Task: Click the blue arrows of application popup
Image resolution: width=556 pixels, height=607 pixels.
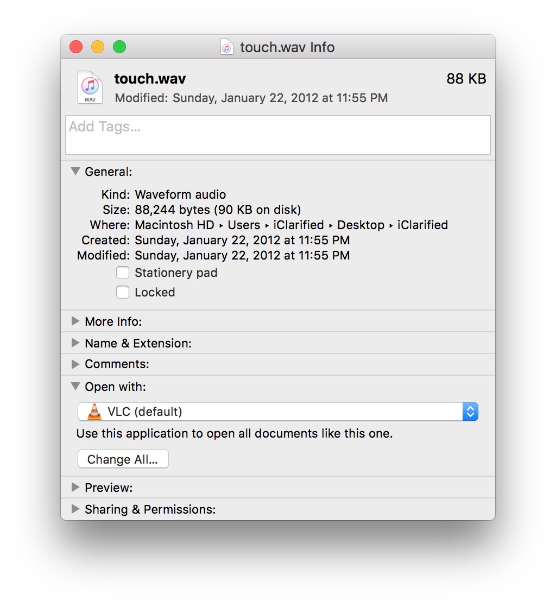Action: pos(470,412)
